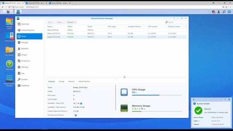Click the Memory Usage progress bar
The width and height of the screenshot is (233, 131).
pyautogui.click(x=157, y=111)
